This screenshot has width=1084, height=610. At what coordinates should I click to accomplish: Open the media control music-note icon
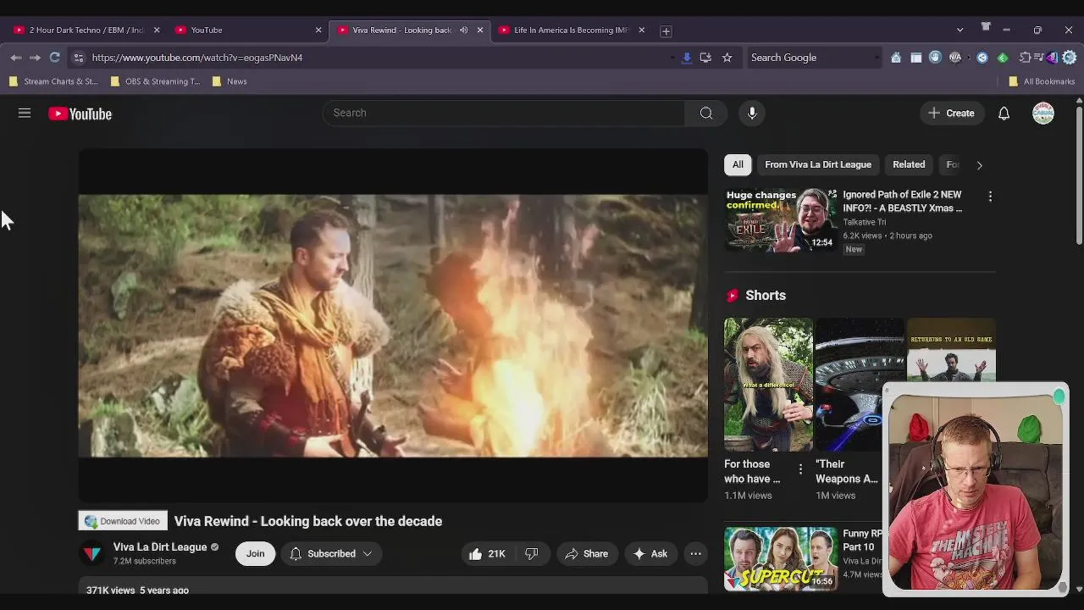[x=1040, y=58]
